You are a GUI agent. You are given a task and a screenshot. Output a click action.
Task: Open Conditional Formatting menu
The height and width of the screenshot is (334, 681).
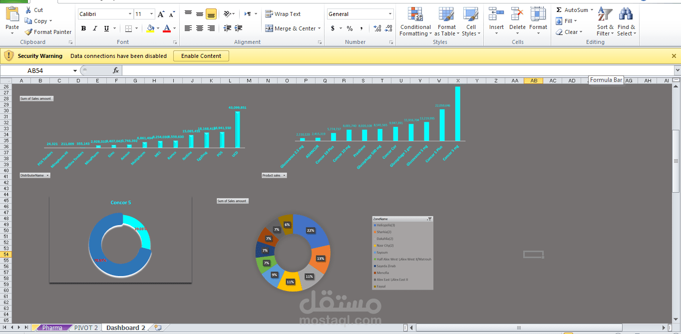[x=415, y=21]
